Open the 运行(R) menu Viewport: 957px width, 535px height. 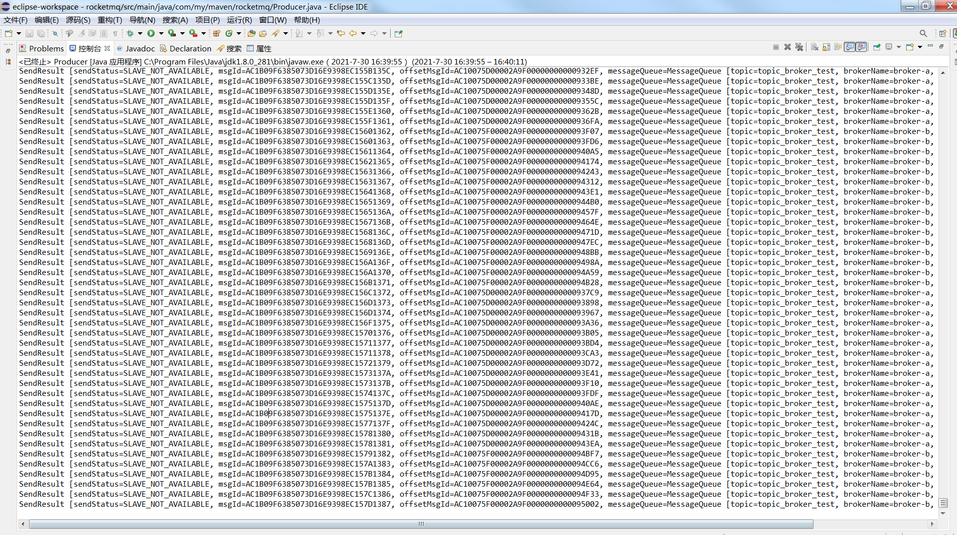tap(240, 20)
